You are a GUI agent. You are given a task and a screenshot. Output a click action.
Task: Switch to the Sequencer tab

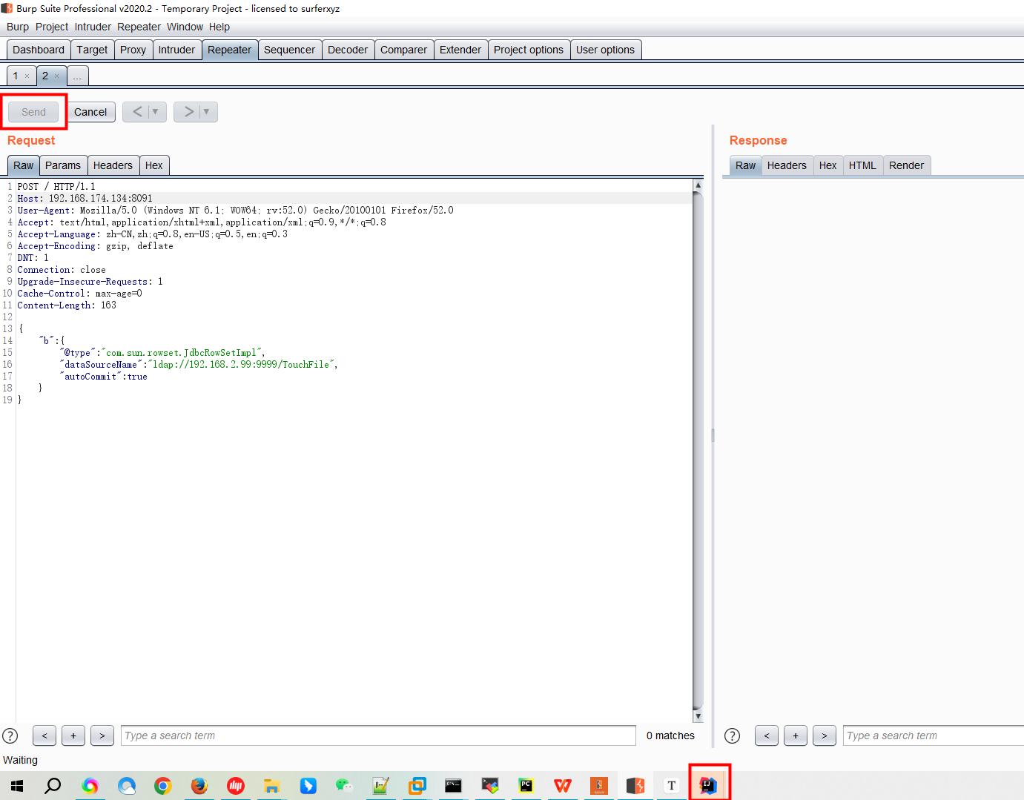289,50
